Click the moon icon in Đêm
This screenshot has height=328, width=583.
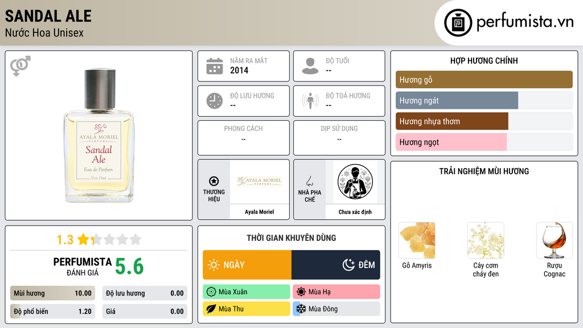(348, 265)
